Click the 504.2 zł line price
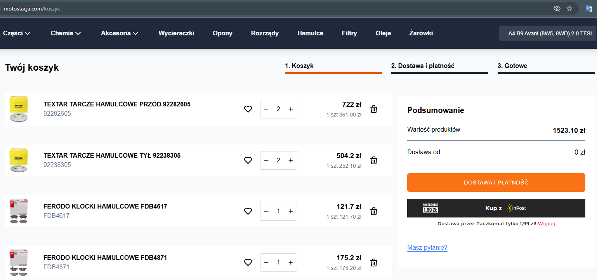The height and width of the screenshot is (280, 597). [349, 156]
